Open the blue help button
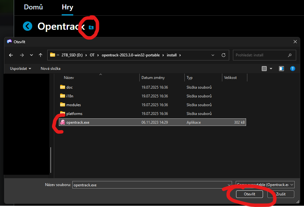The height and width of the screenshot is (207, 304). coord(292,69)
